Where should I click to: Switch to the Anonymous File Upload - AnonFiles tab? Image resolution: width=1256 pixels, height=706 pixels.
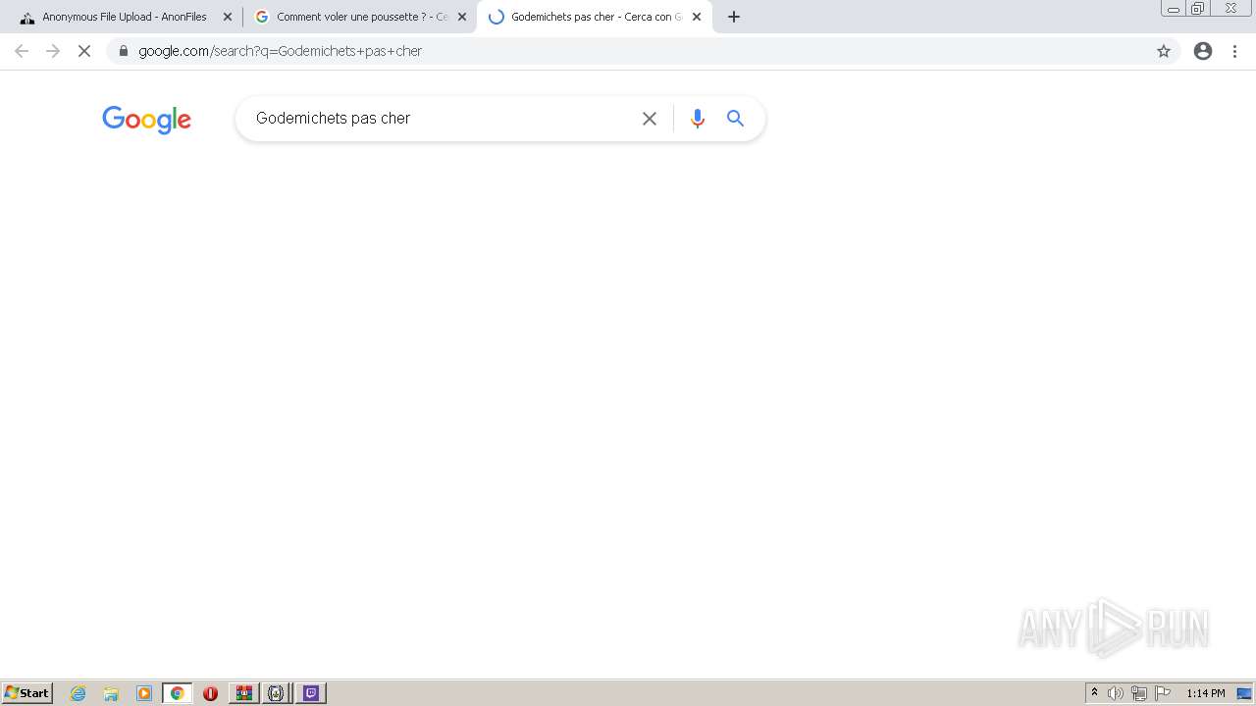pyautogui.click(x=123, y=17)
